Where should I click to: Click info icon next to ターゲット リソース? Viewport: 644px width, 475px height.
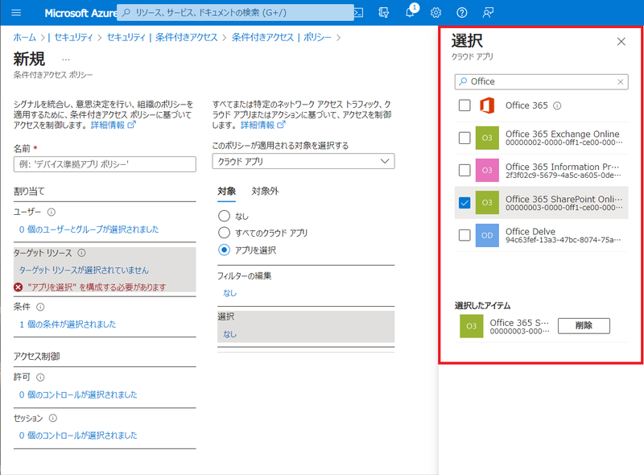82,253
